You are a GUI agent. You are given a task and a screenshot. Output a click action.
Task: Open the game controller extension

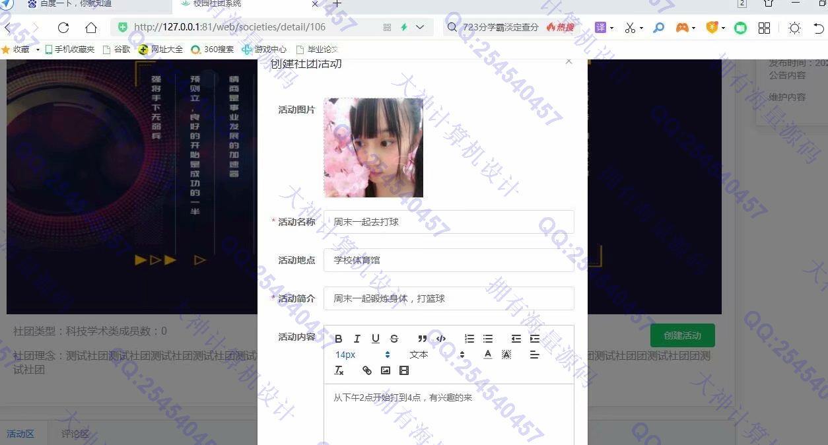[682, 28]
